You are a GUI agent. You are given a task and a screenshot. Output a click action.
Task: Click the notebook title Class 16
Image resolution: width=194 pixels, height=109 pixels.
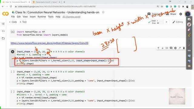pyautogui.click(x=57, y=12)
